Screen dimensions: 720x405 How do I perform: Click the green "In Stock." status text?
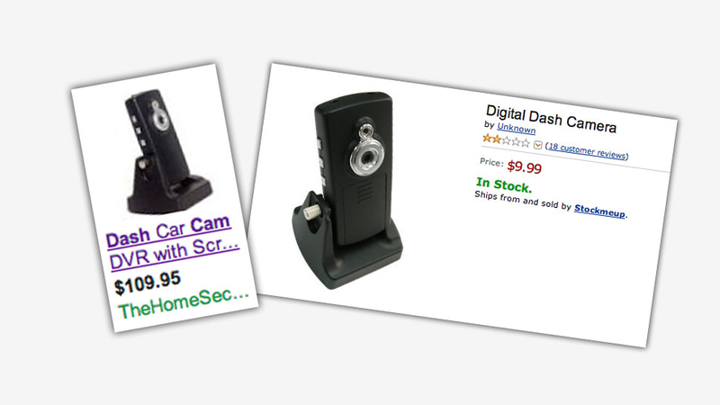[x=504, y=184]
